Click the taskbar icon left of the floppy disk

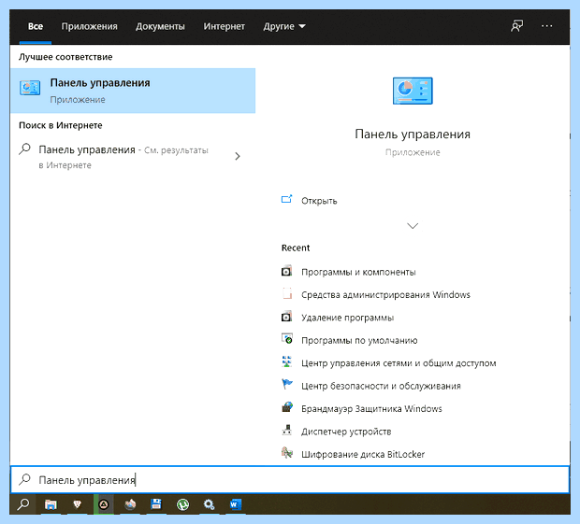(130, 504)
